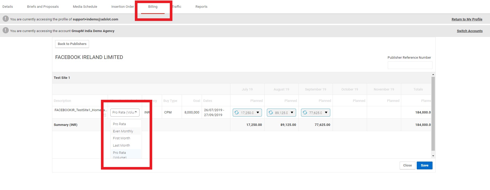Follow the Return to My Profile link
Screen dimensions: 490x190
pos(467,19)
